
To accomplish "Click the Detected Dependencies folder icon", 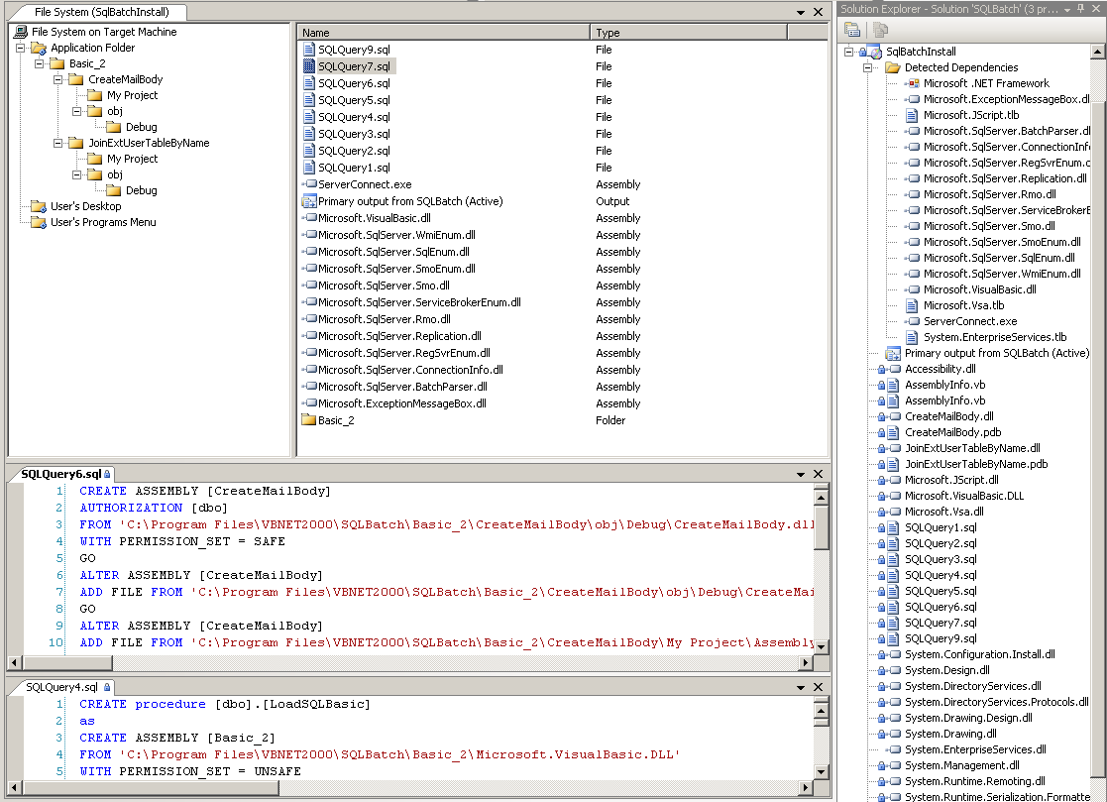I will pos(893,67).
